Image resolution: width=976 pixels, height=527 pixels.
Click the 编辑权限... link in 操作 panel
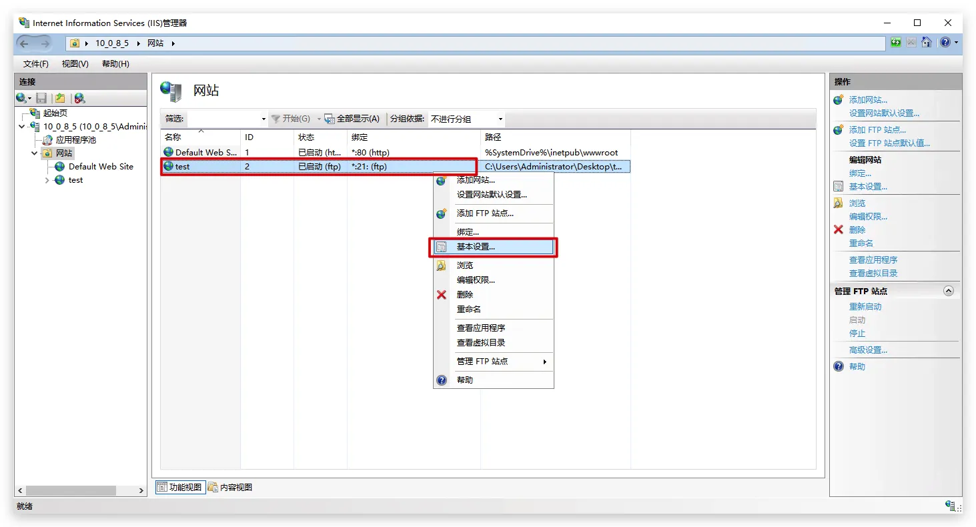coord(868,217)
